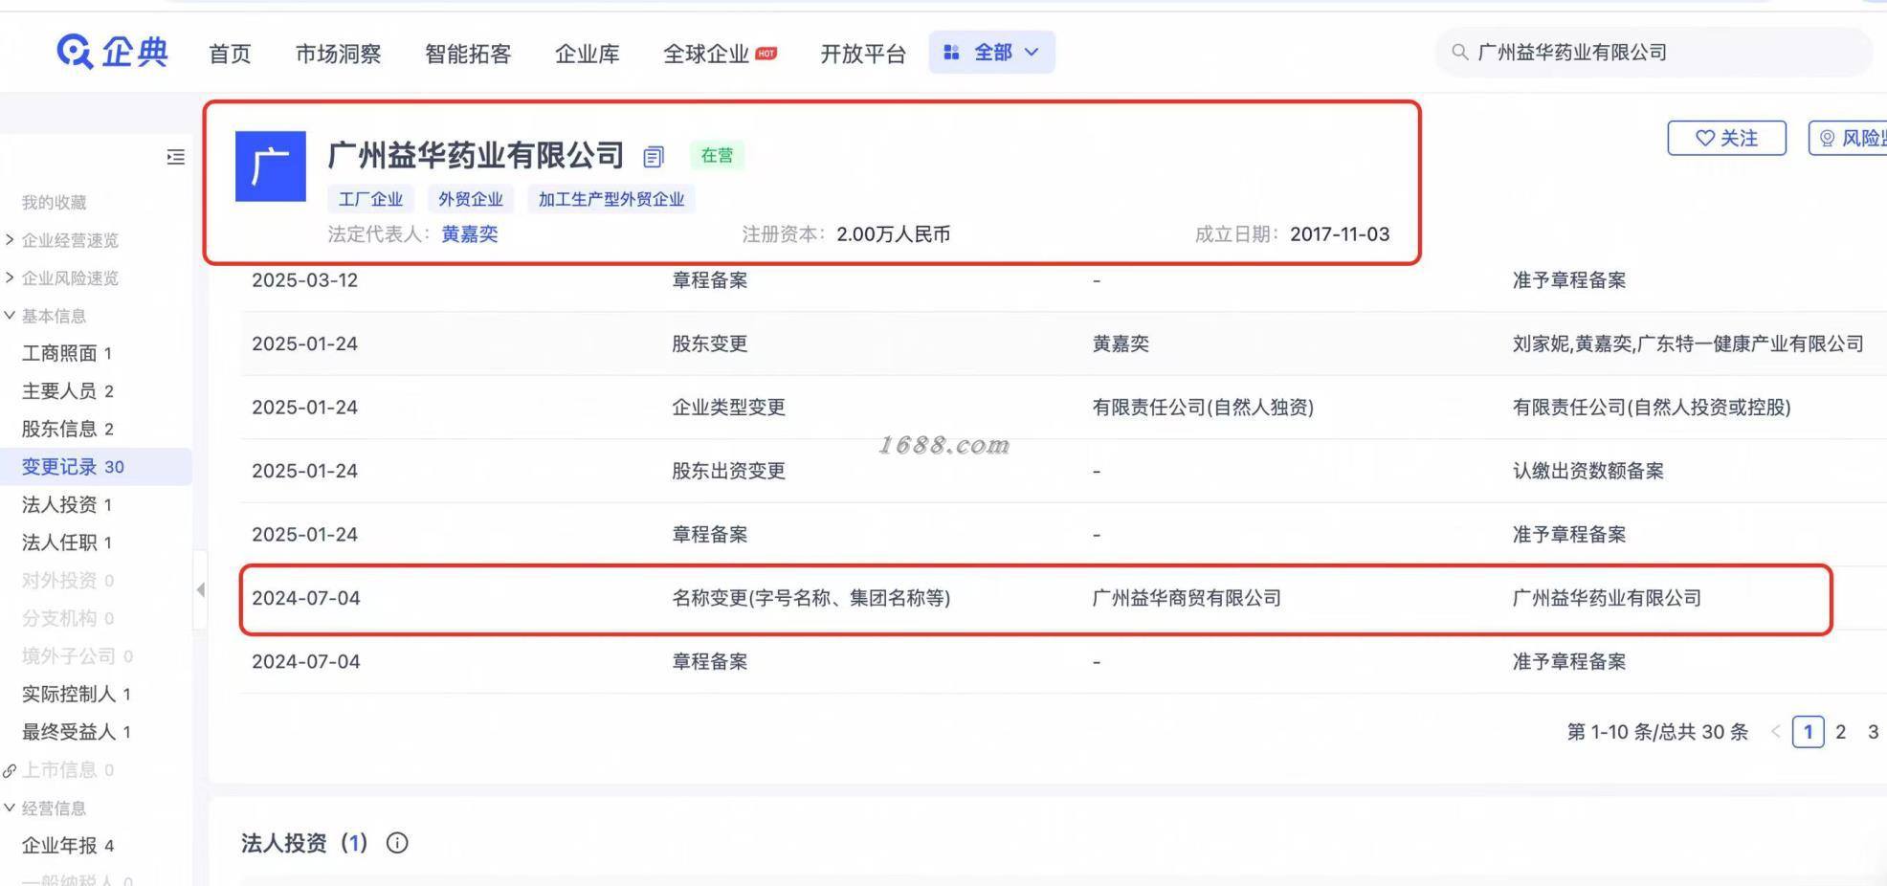Viewport: 1887px width, 886px height.
Task: Open 股东信息 in sidebar
Action: pos(68,429)
